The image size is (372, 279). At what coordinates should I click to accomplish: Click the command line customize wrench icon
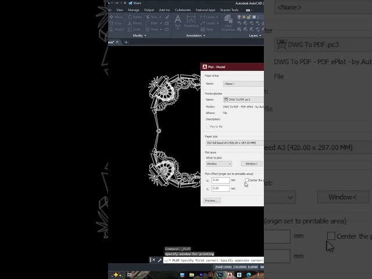coord(160,260)
